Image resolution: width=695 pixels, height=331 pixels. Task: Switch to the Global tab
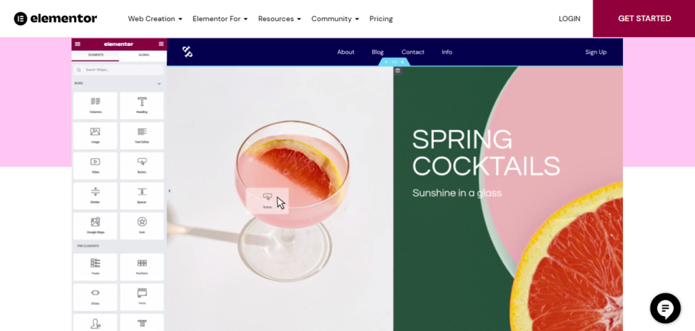pos(144,56)
